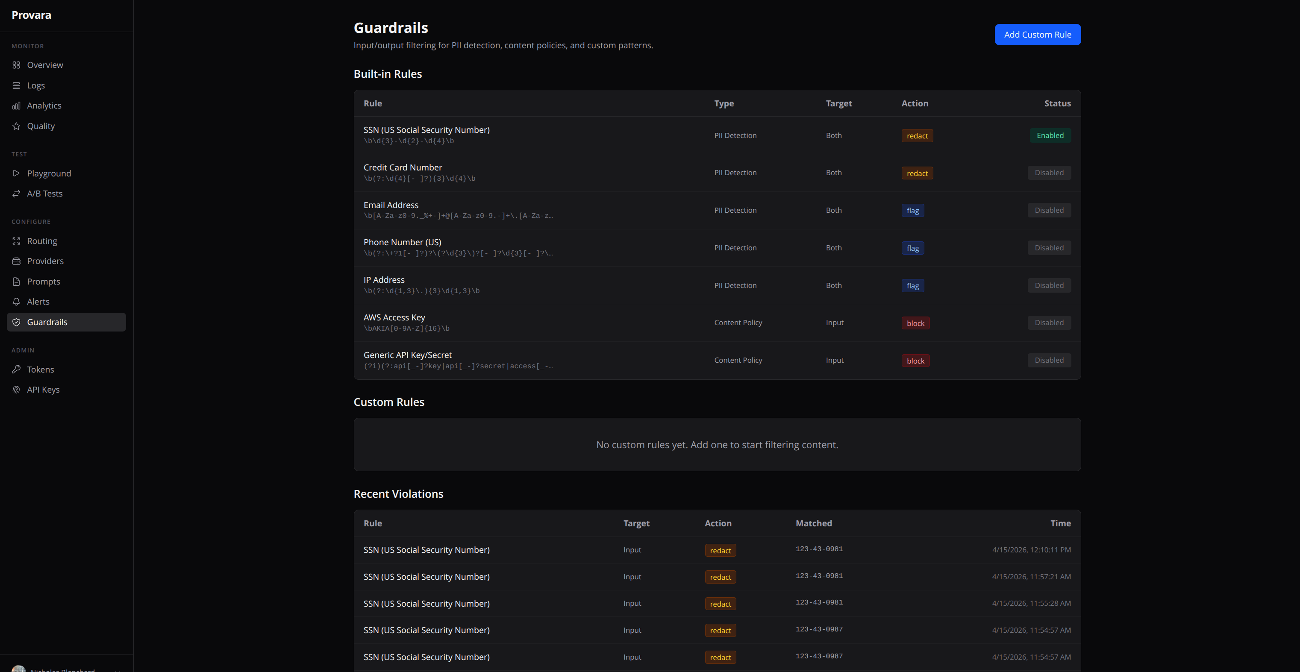Image resolution: width=1300 pixels, height=672 pixels.
Task: Enable the Credit Card Number rule
Action: [x=1049, y=173]
